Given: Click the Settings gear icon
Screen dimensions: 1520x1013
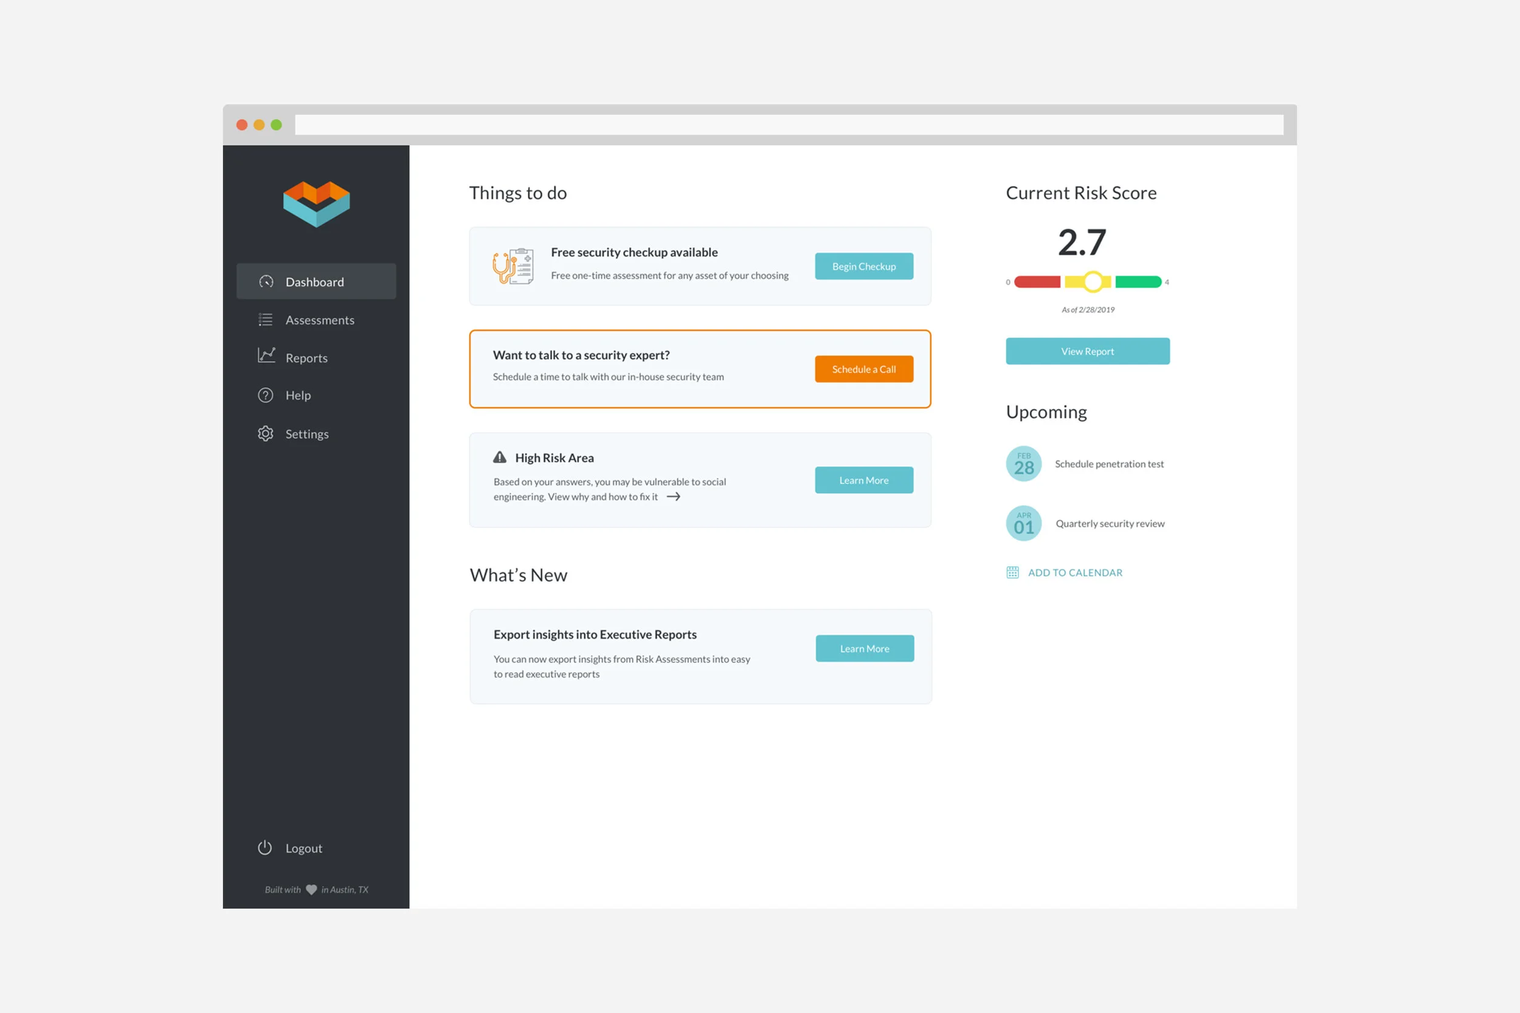Looking at the screenshot, I should 266,433.
